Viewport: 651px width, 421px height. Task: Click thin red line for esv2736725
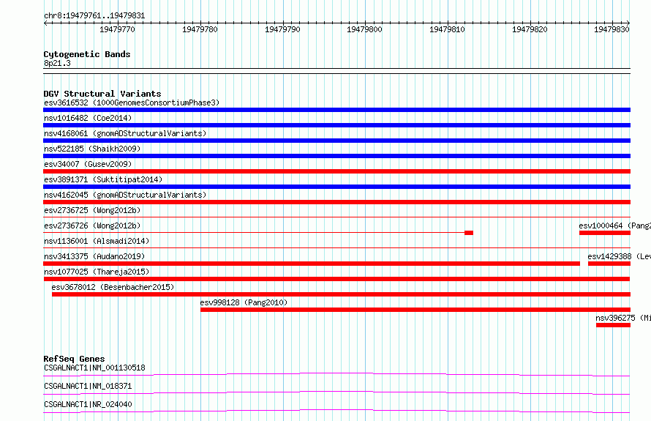point(336,217)
